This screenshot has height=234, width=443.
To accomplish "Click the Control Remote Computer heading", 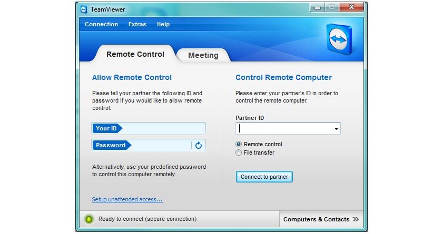I will coord(283,77).
